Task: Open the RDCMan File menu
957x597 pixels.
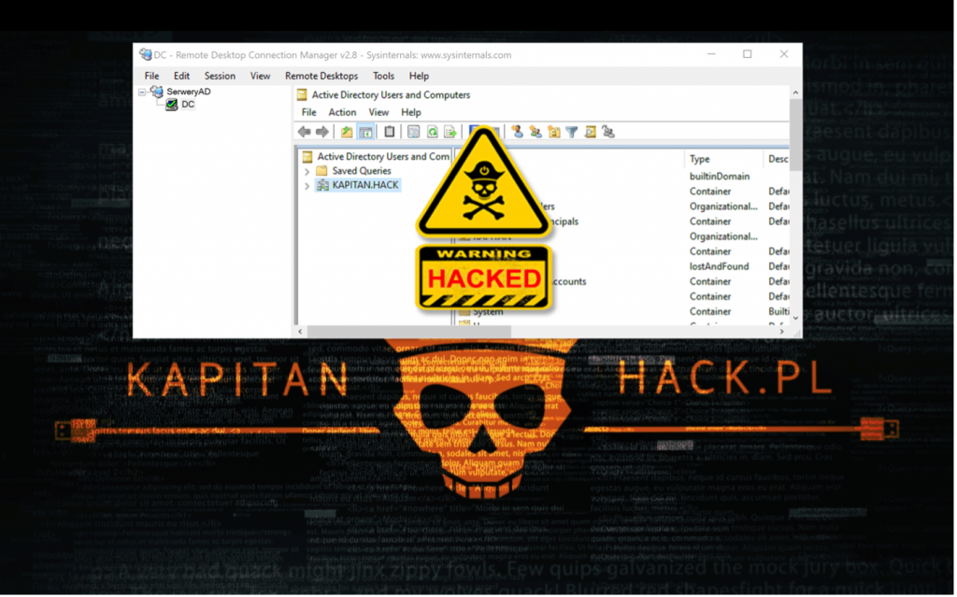Action: point(152,77)
